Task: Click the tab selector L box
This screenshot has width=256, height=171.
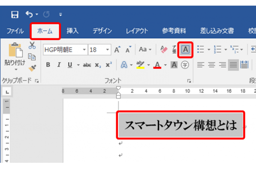Action: click(7, 92)
